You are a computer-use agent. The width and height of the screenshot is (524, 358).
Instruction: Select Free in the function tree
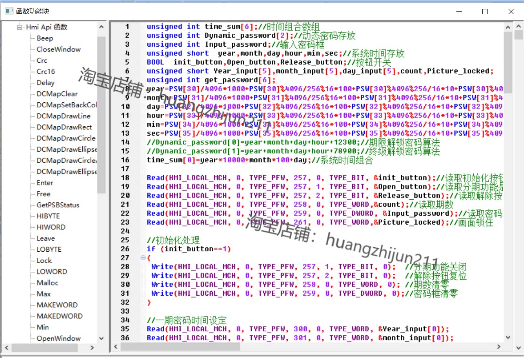pyautogui.click(x=44, y=194)
